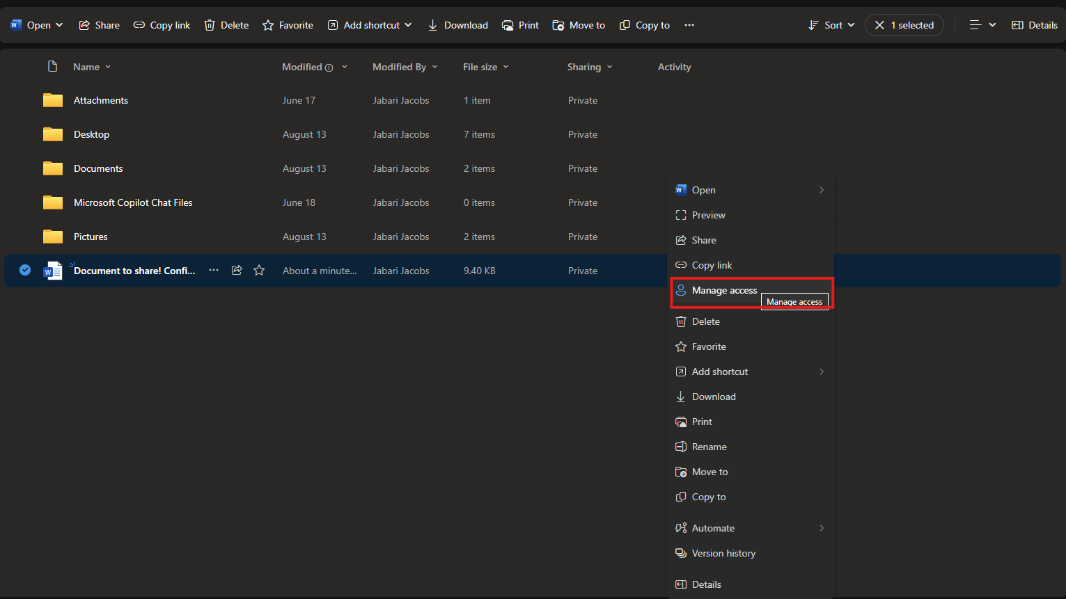
Task: Expand the Sort dropdown
Action: click(831, 25)
